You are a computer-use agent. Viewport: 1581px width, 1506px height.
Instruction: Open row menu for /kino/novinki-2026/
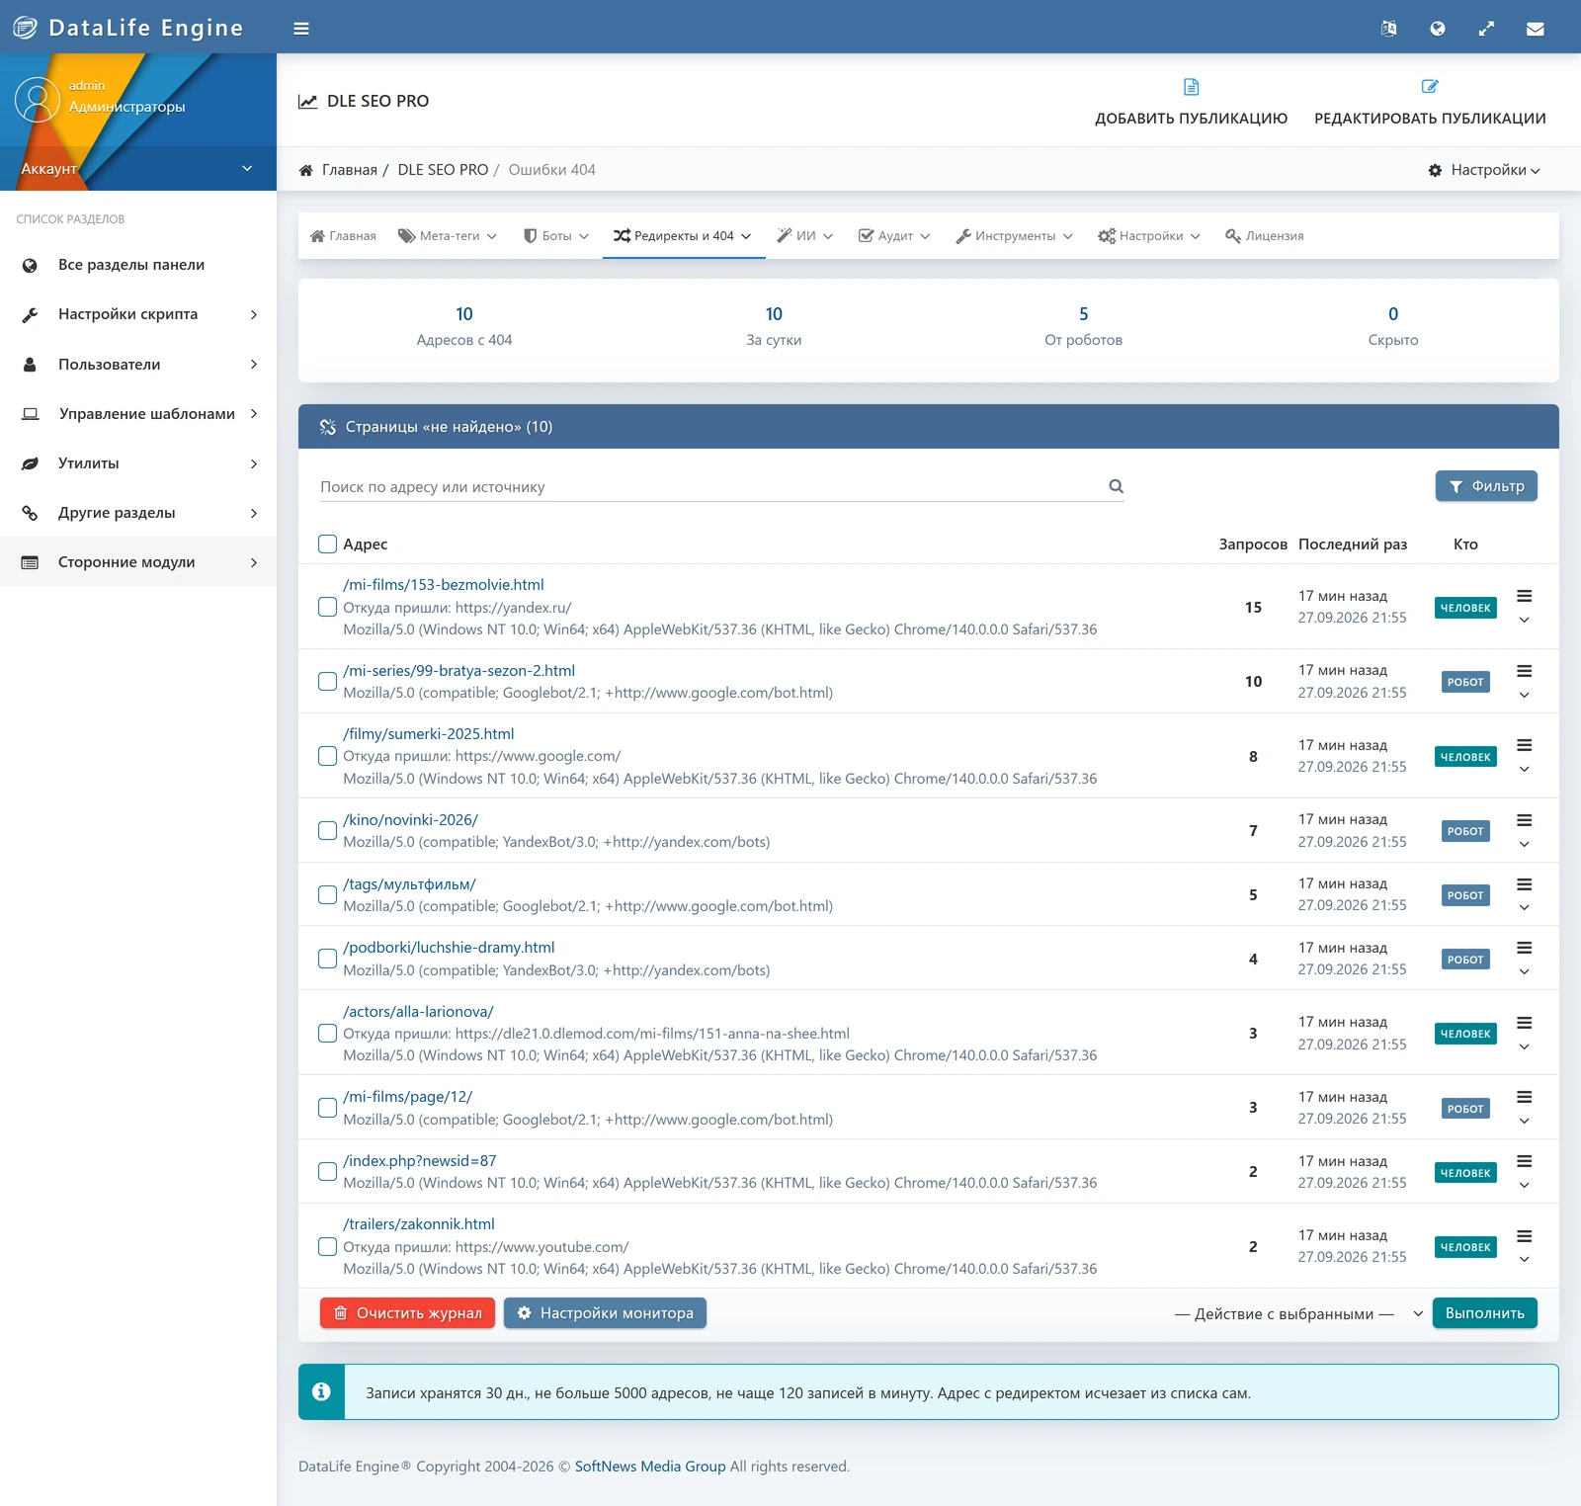pos(1525,831)
